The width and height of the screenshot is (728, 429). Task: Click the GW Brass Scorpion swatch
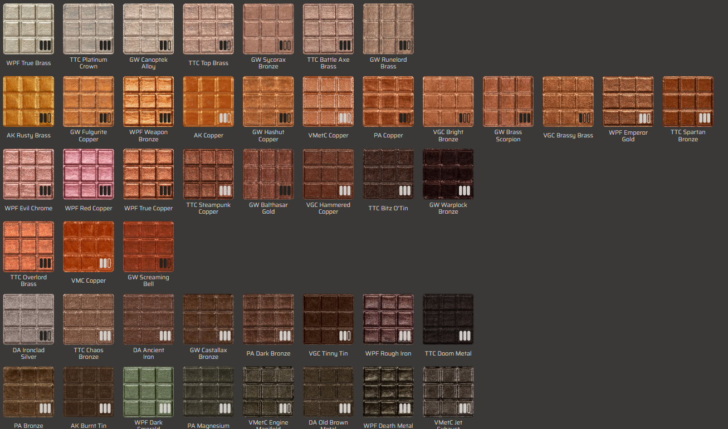[509, 102]
